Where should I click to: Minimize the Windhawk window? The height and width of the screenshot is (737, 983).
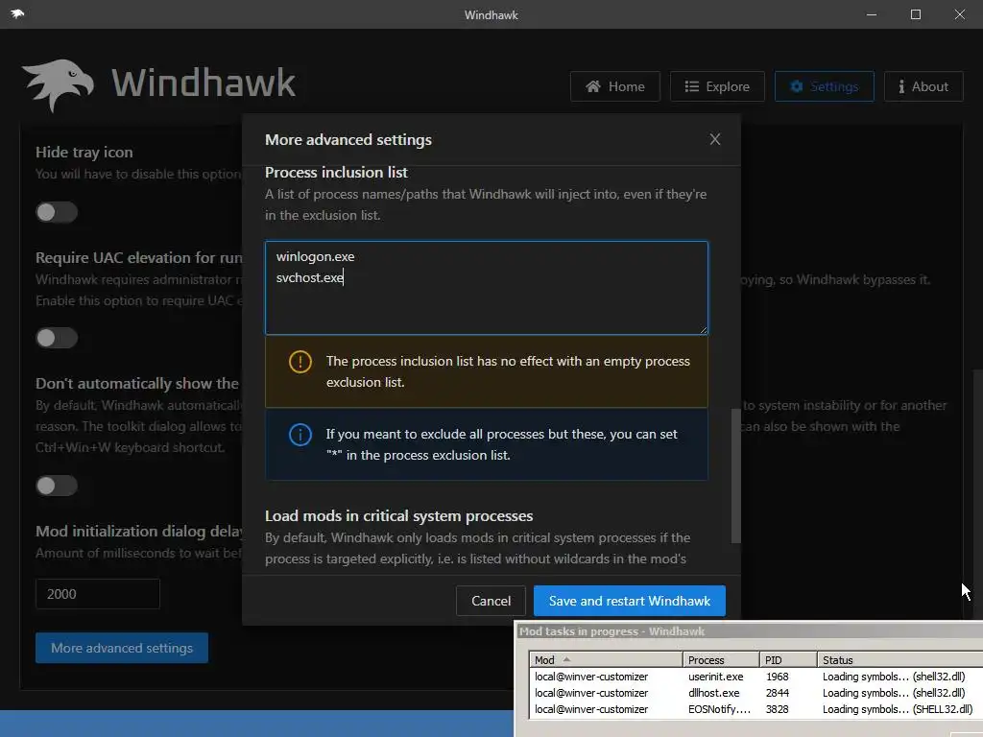click(x=872, y=13)
